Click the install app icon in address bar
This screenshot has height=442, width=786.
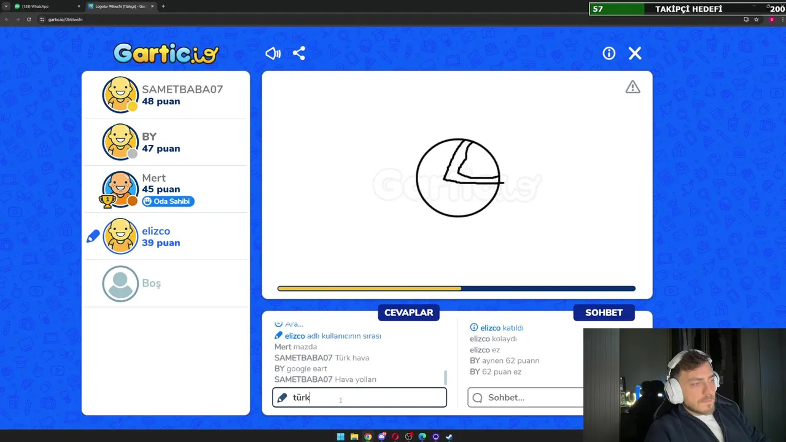point(746,19)
